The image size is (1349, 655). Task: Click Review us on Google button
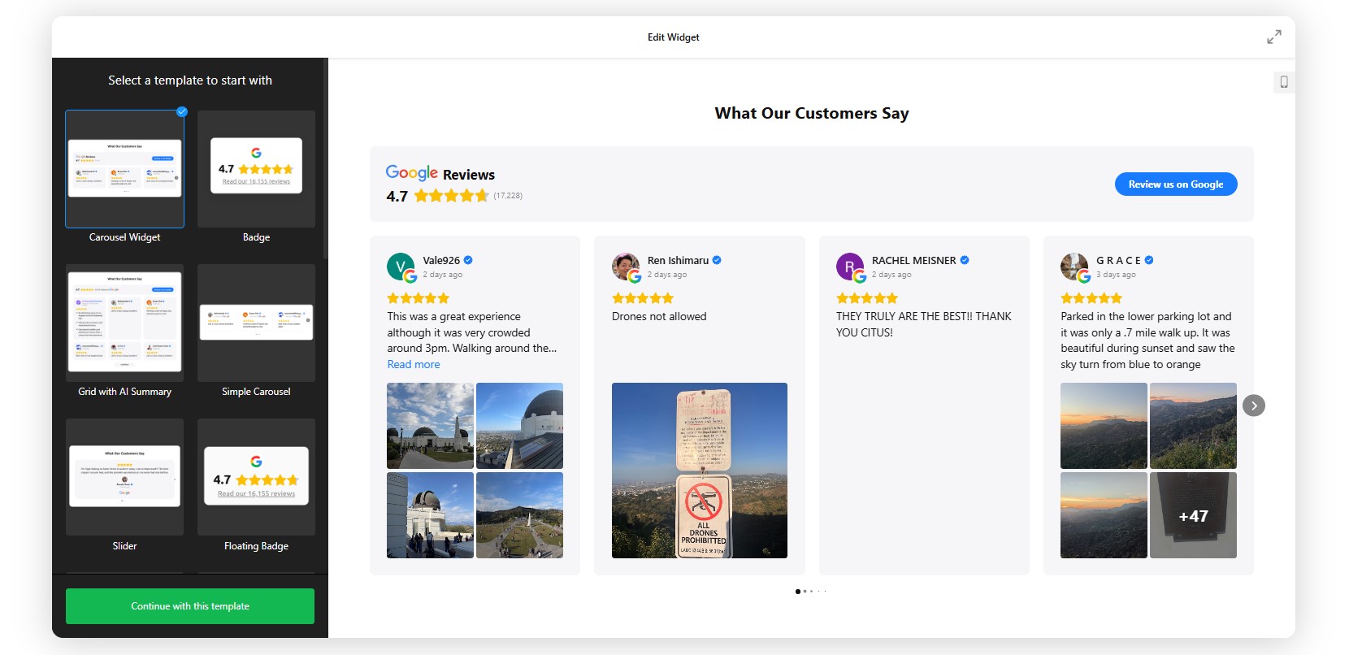tap(1176, 184)
